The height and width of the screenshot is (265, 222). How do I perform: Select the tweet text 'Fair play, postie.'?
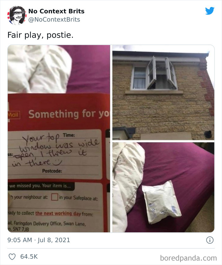click(x=41, y=35)
